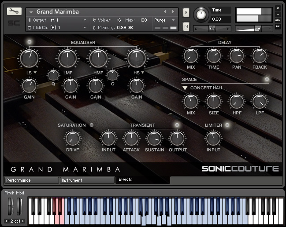Screen dimensions: 286x227
Task: Adjust the Limiter INPUT knob
Action: pyautogui.click(x=213, y=139)
